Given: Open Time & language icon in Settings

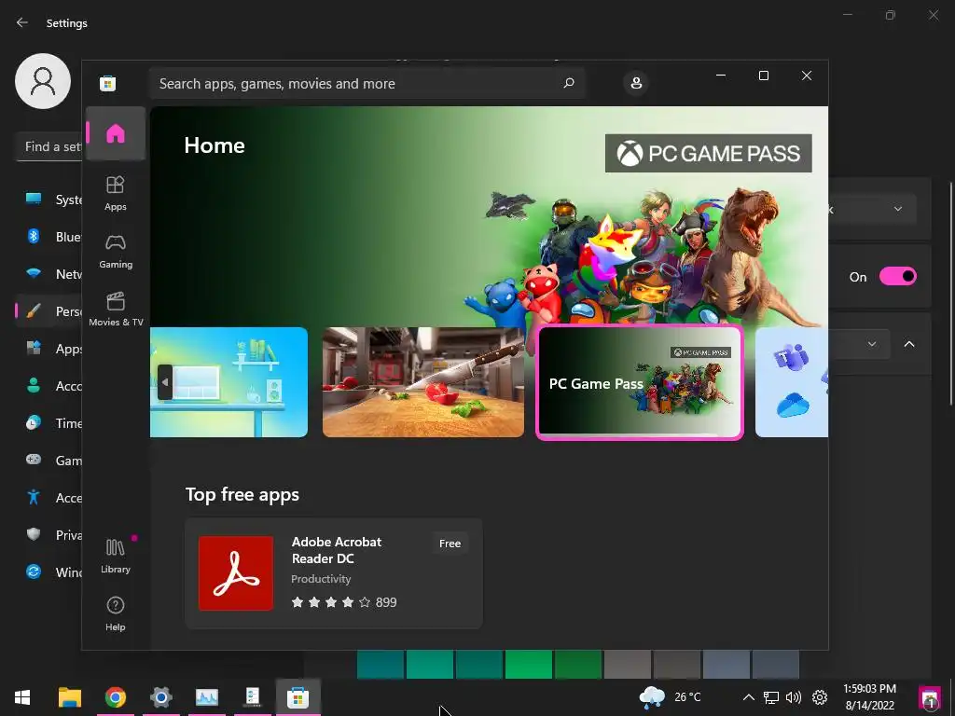Looking at the screenshot, I should (34, 422).
